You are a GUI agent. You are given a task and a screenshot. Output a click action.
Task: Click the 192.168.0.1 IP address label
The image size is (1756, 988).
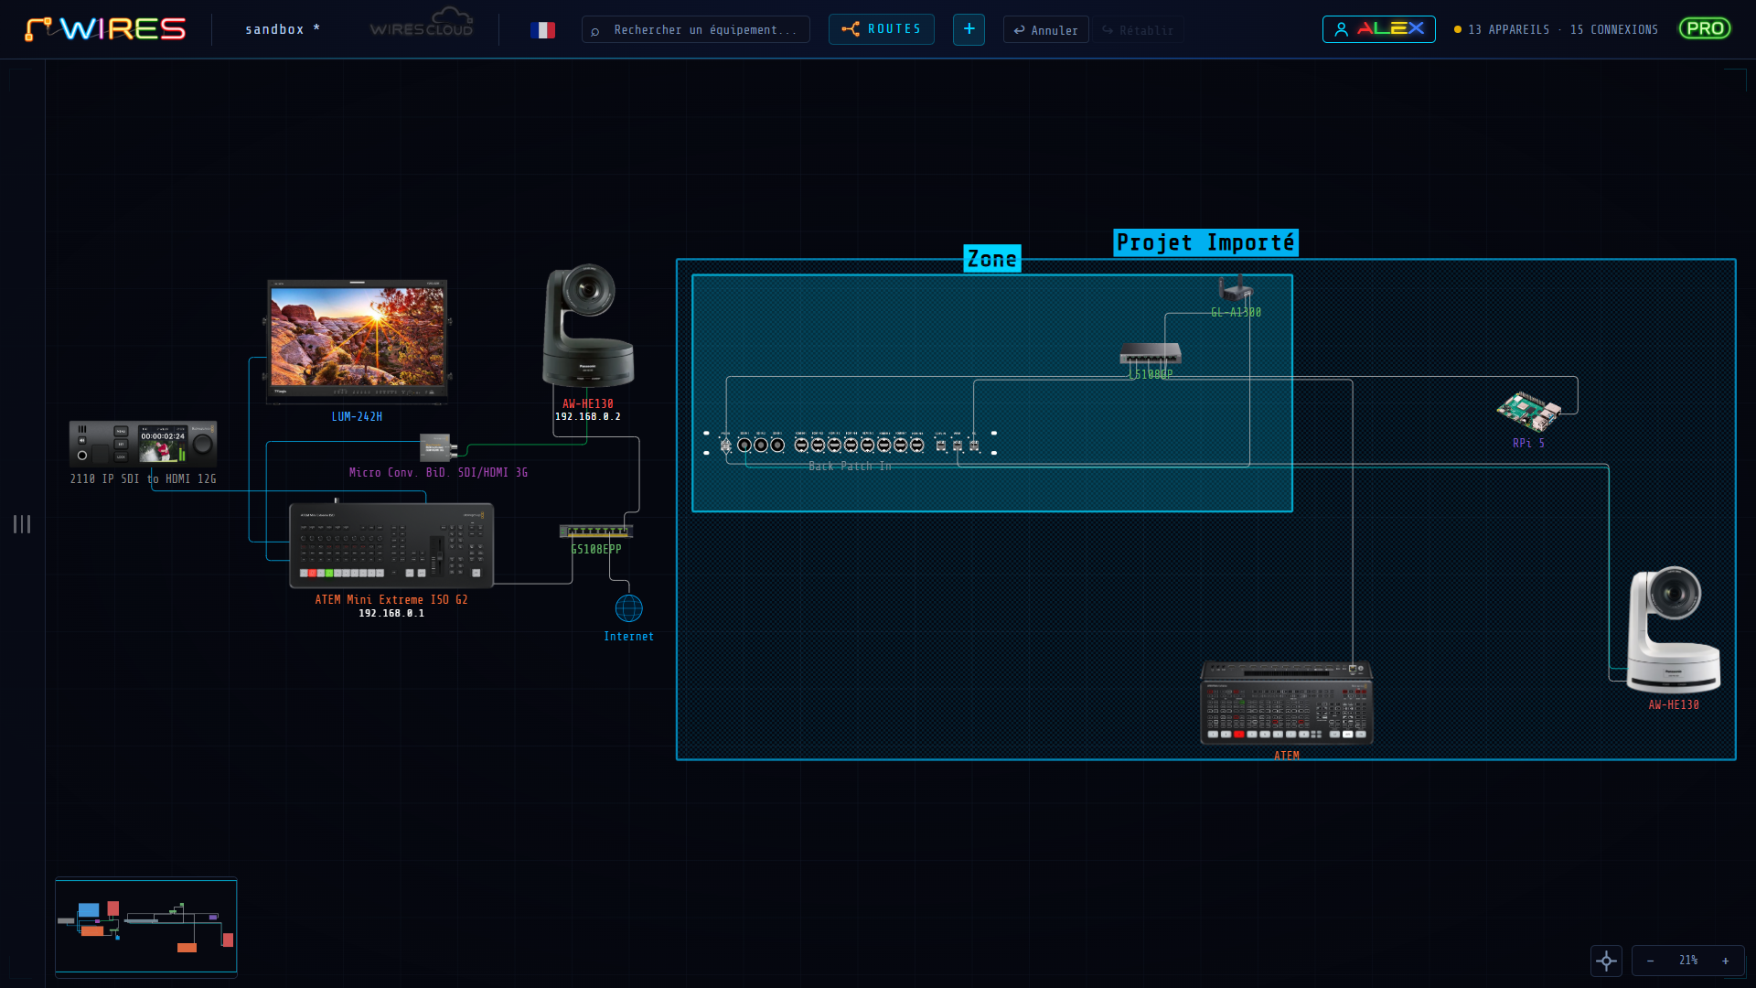coord(391,614)
